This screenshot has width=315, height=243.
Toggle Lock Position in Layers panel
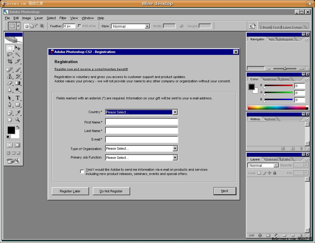coord(269,173)
